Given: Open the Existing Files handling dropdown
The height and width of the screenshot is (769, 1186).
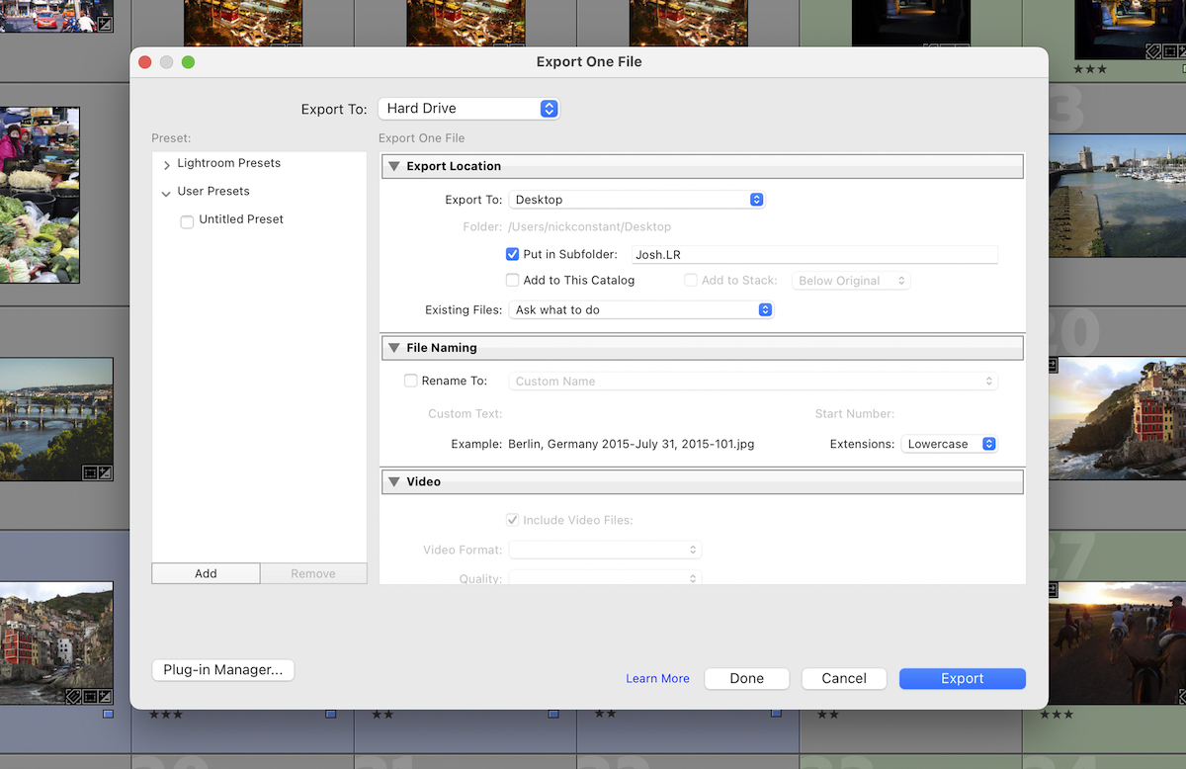Looking at the screenshot, I should click(x=641, y=309).
